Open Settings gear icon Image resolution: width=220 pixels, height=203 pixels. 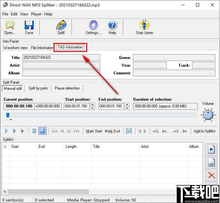click(93, 28)
